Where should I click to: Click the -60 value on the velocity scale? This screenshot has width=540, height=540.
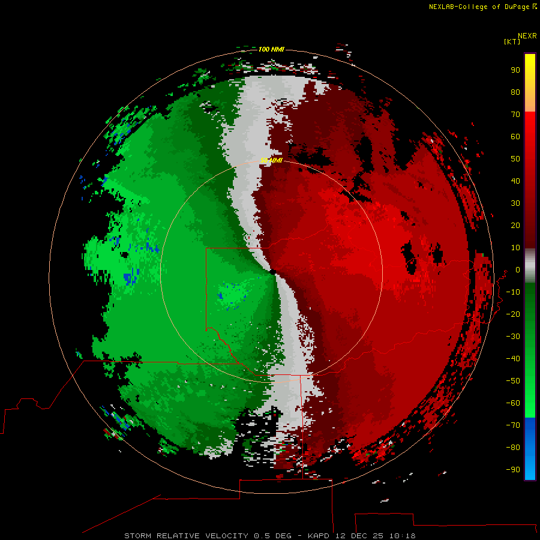[513, 403]
